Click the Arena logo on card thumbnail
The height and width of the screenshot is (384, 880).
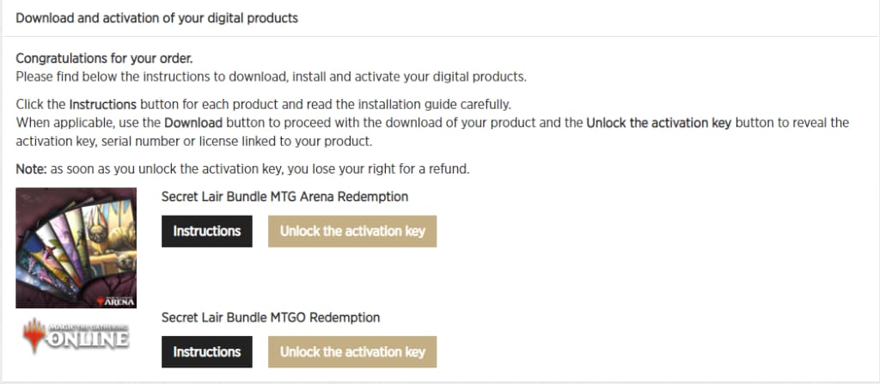click(116, 301)
